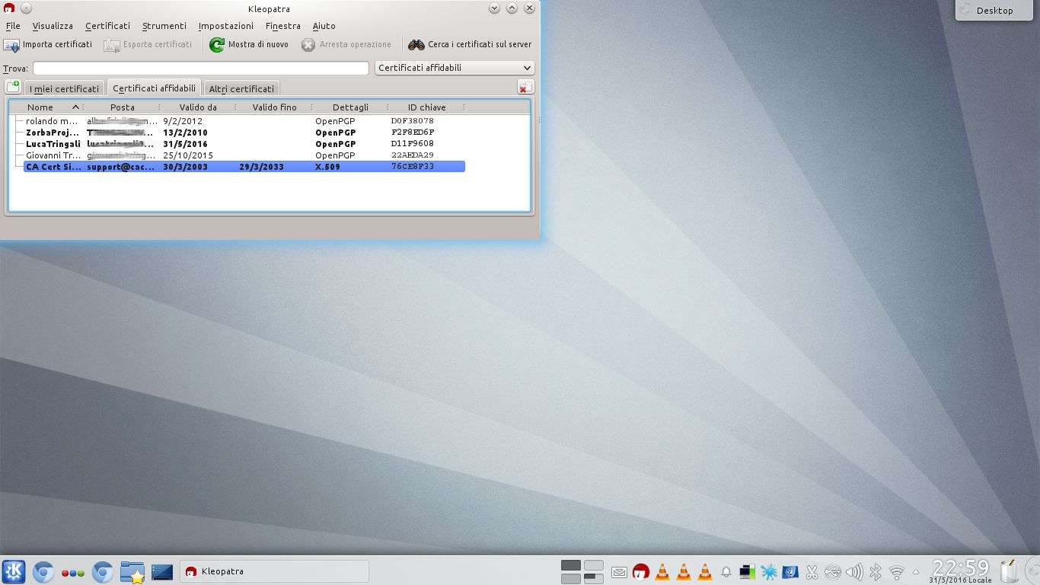The width and height of the screenshot is (1040, 585).
Task: Expand the hidden system tray icons arrow
Action: click(x=916, y=571)
